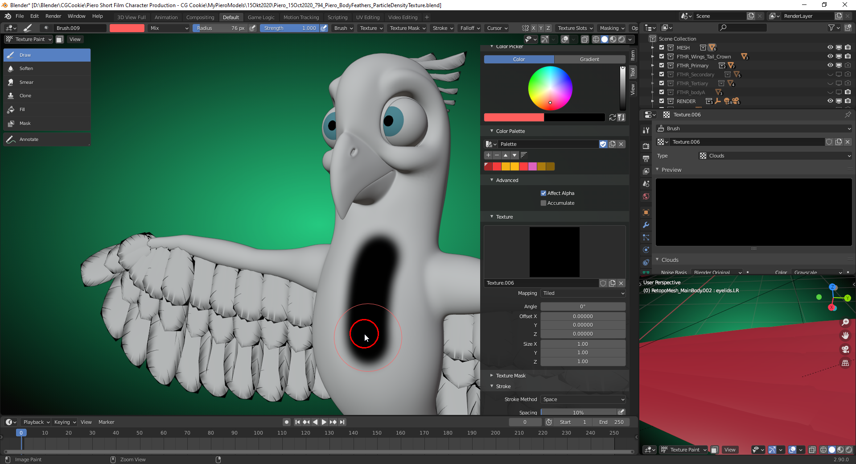Switch to the Scripting workspace
Viewport: 856px width, 464px height.
pos(337,17)
